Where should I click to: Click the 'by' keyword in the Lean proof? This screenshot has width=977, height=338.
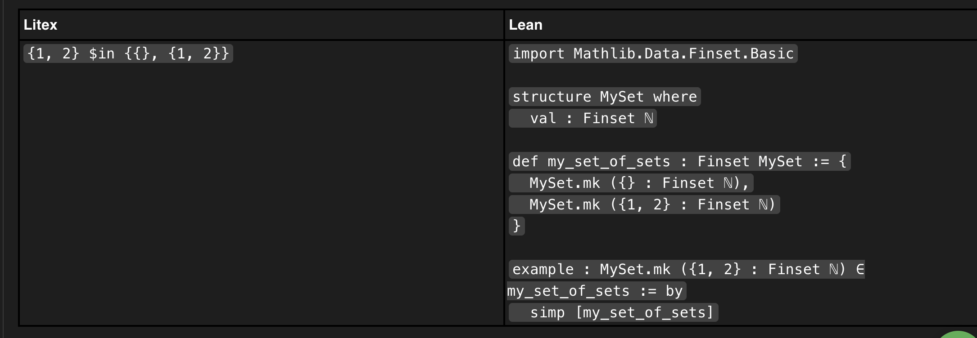674,291
